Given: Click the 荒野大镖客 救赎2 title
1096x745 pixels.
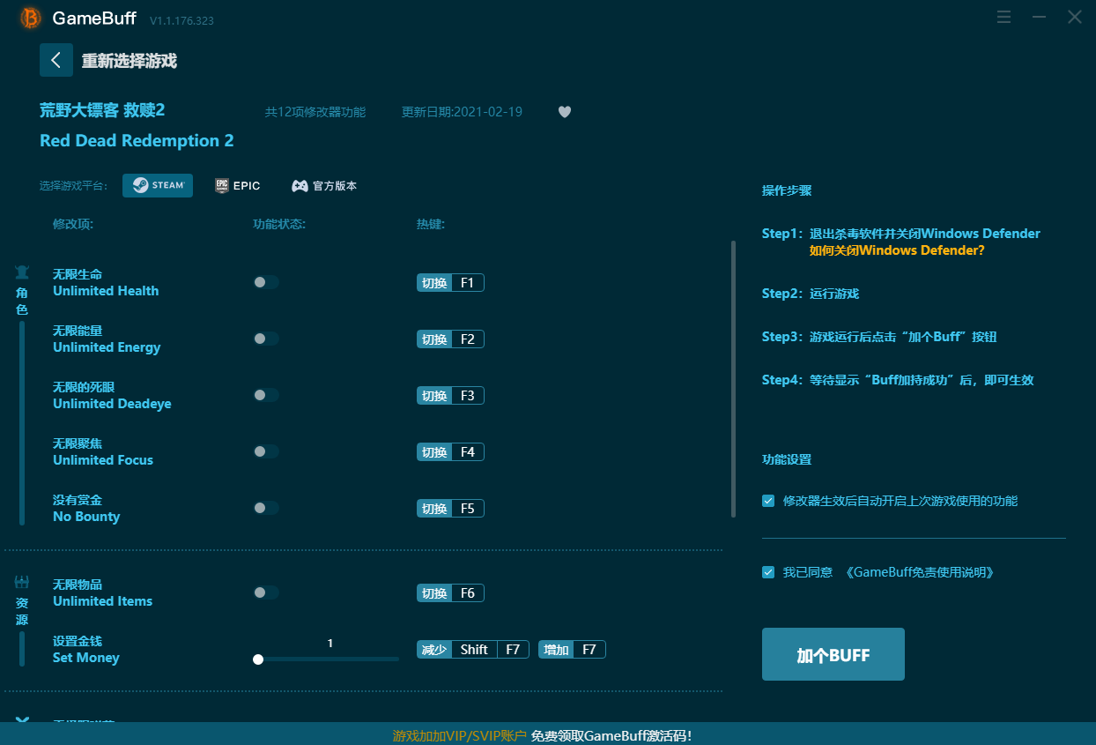Looking at the screenshot, I should click(102, 110).
